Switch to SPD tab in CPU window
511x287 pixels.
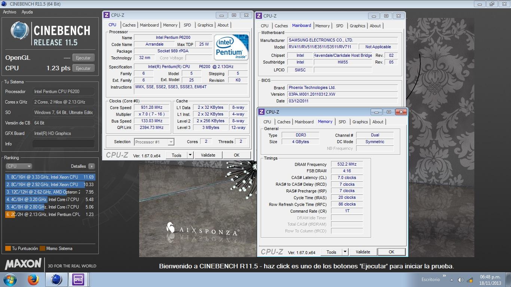point(187,25)
